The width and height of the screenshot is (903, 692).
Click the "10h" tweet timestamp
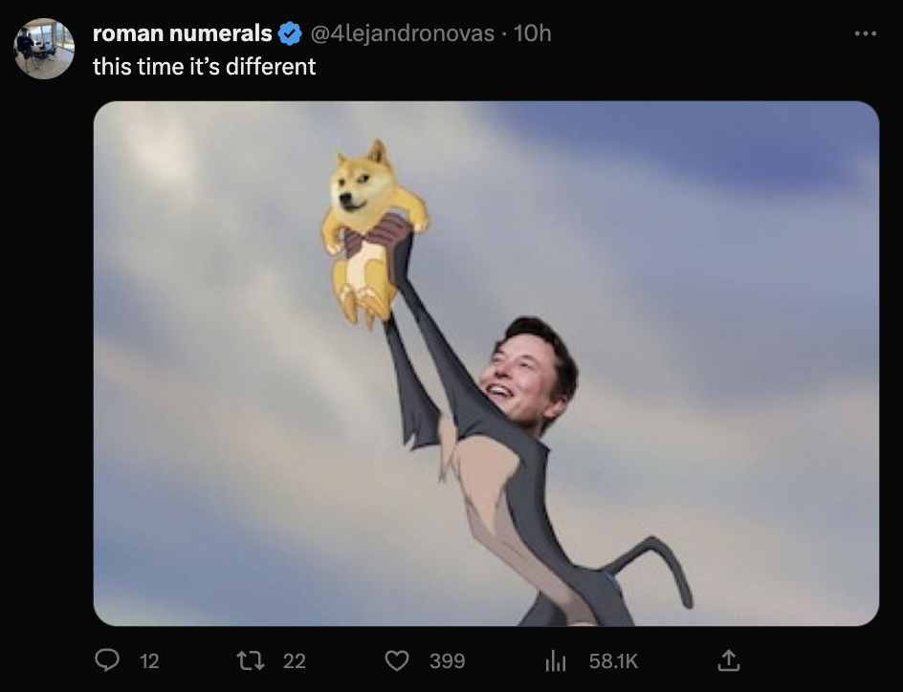point(533,33)
